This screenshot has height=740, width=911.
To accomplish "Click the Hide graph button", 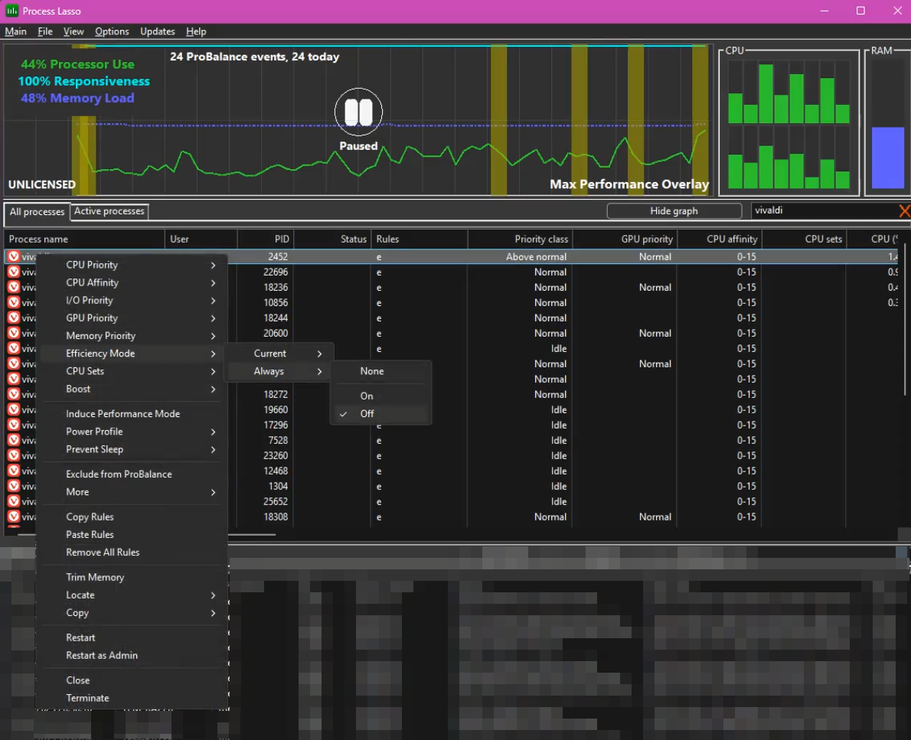I will 674,211.
